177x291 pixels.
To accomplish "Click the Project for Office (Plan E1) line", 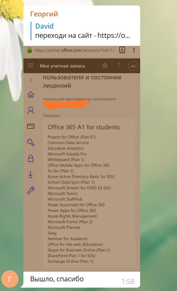I will (x=72, y=137).
